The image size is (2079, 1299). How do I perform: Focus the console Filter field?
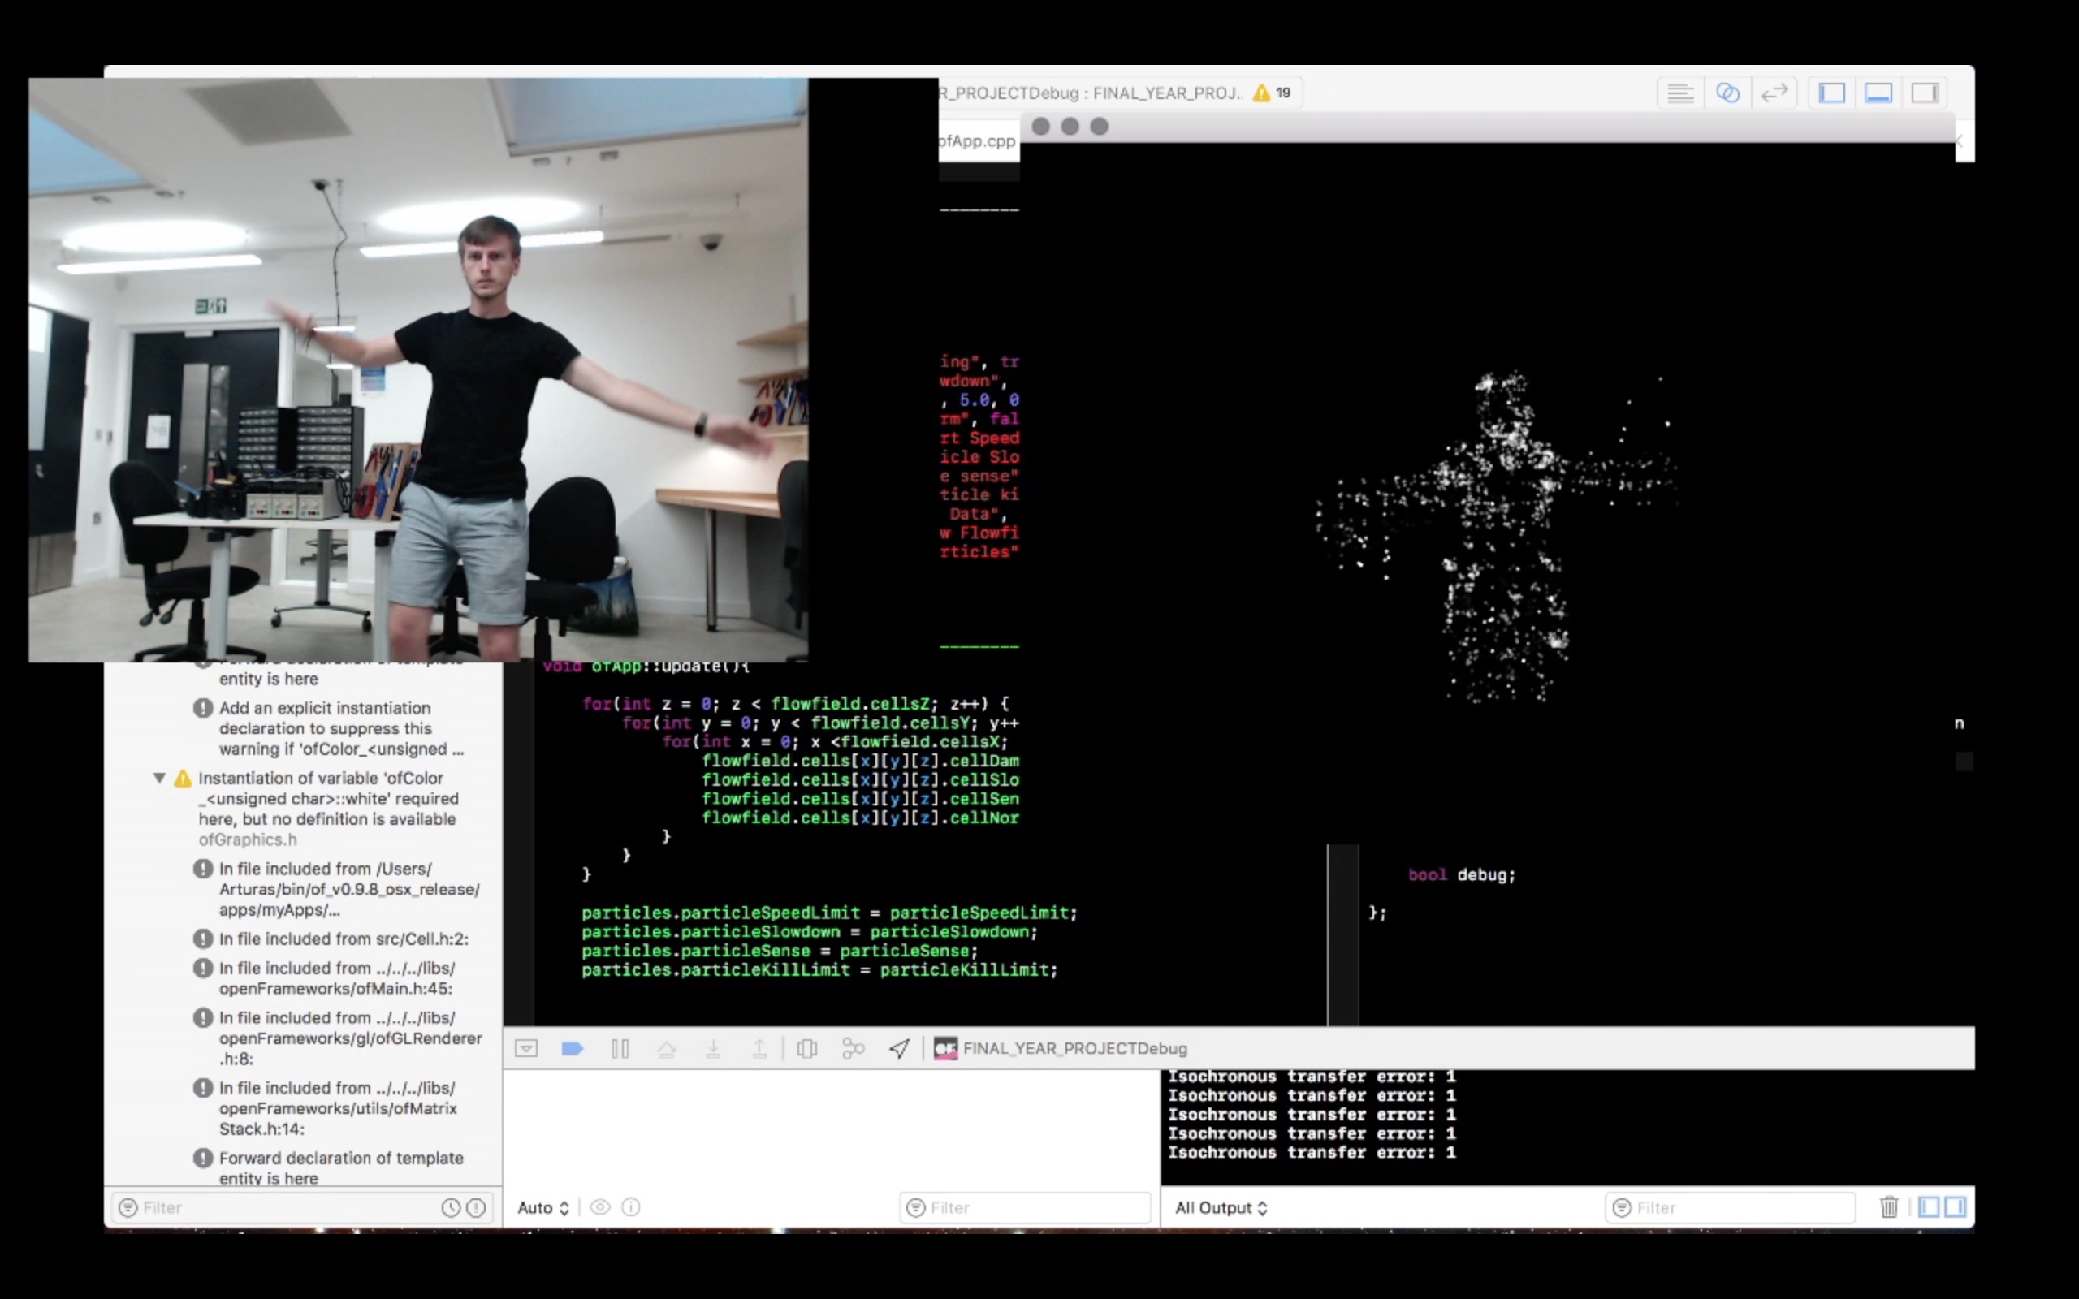pos(1731,1207)
